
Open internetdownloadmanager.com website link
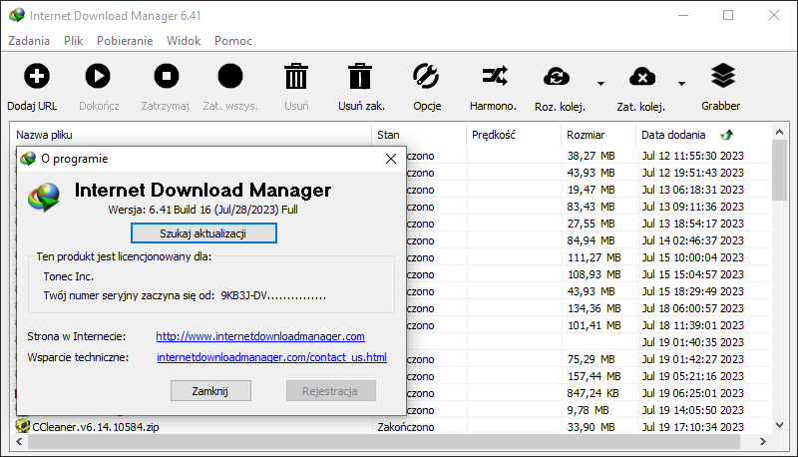coord(260,336)
